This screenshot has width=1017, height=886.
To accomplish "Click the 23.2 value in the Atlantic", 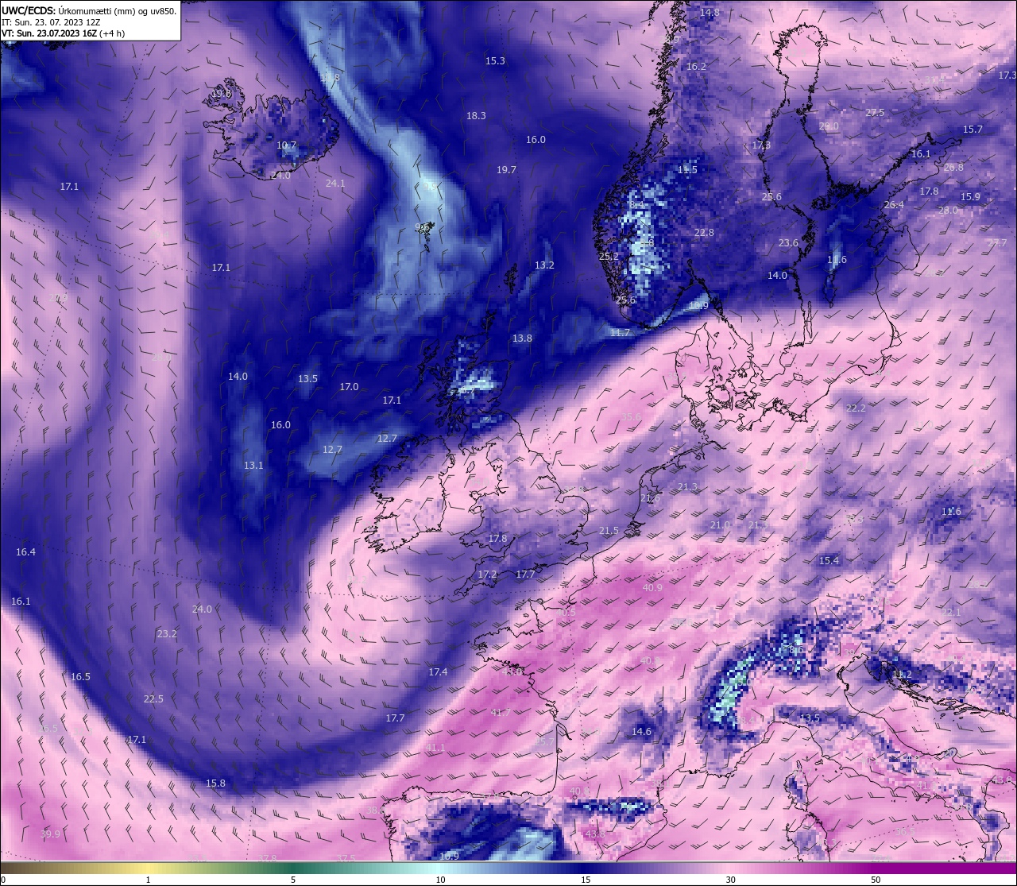I will (x=167, y=634).
